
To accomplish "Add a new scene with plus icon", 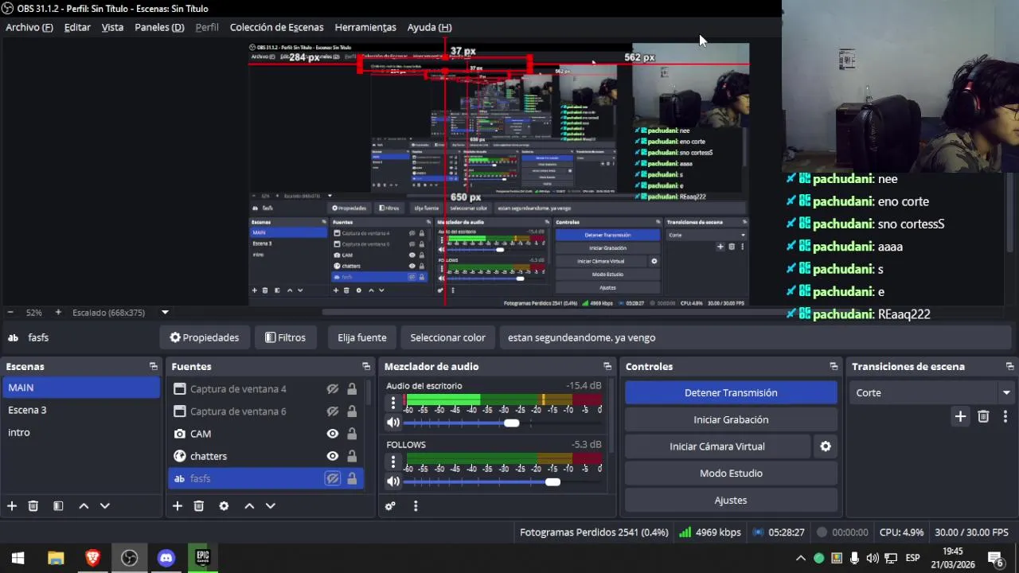I will pyautogui.click(x=12, y=506).
